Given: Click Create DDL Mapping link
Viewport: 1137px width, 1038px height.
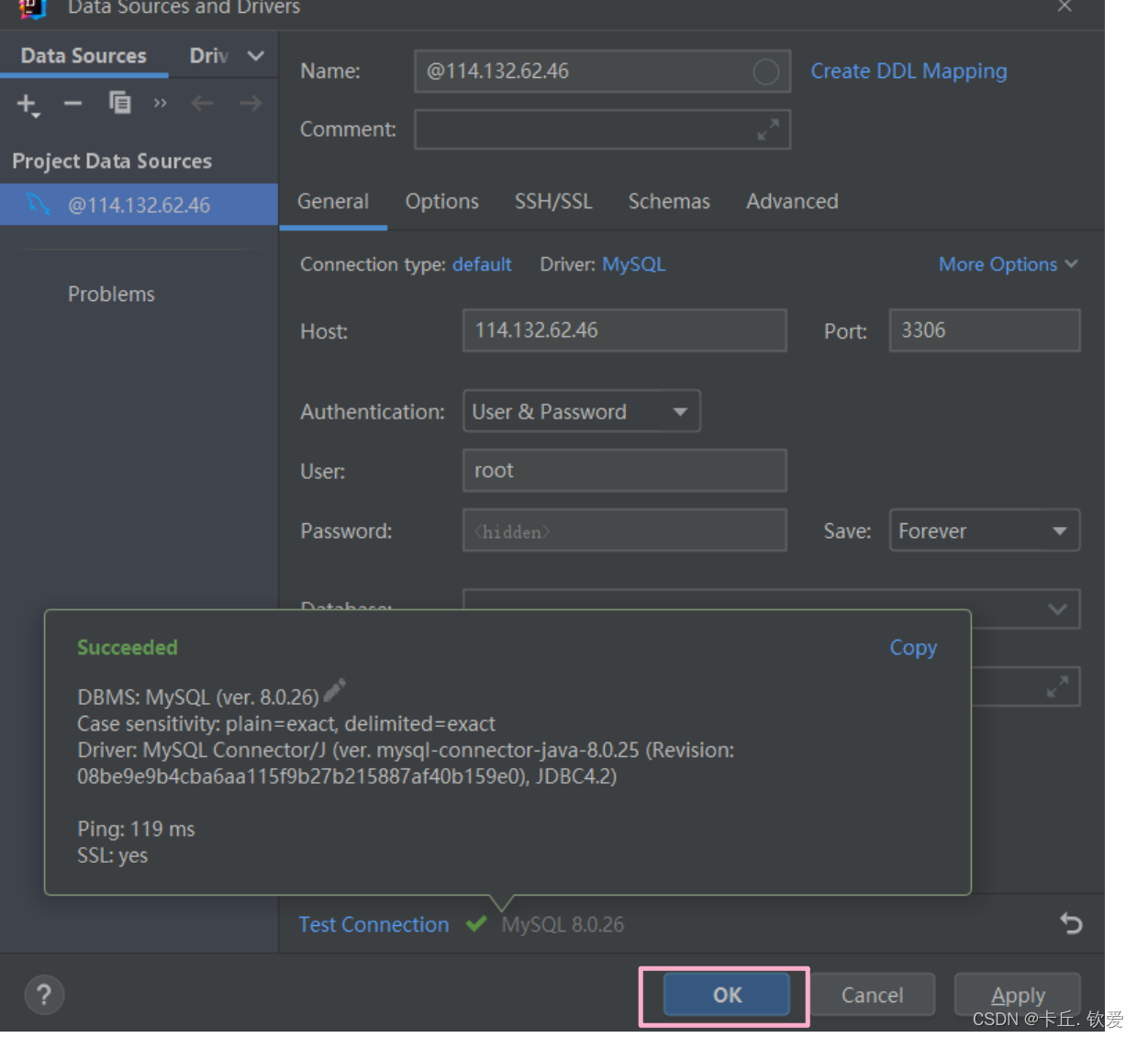Looking at the screenshot, I should [x=908, y=71].
